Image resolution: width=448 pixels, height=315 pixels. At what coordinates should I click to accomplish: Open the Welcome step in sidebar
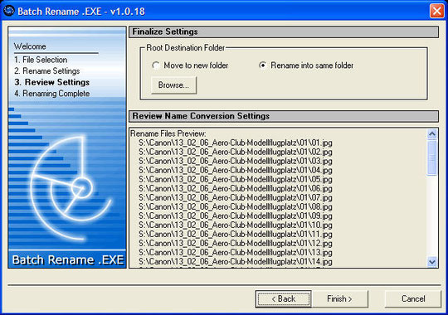(x=30, y=46)
